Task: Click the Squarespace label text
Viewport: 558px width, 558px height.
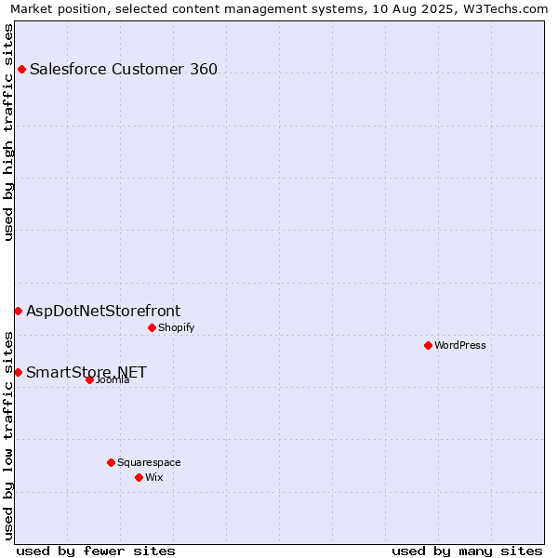Action: click(x=149, y=462)
